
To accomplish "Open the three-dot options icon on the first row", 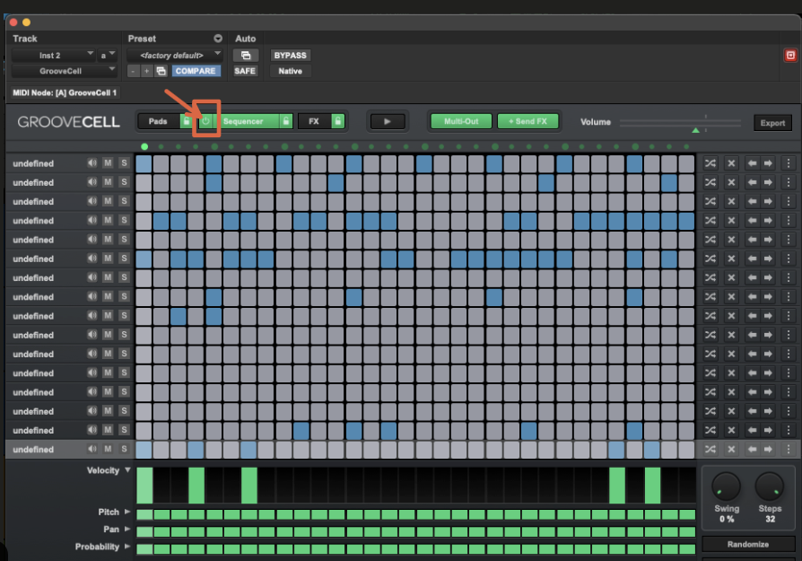I will [x=788, y=162].
